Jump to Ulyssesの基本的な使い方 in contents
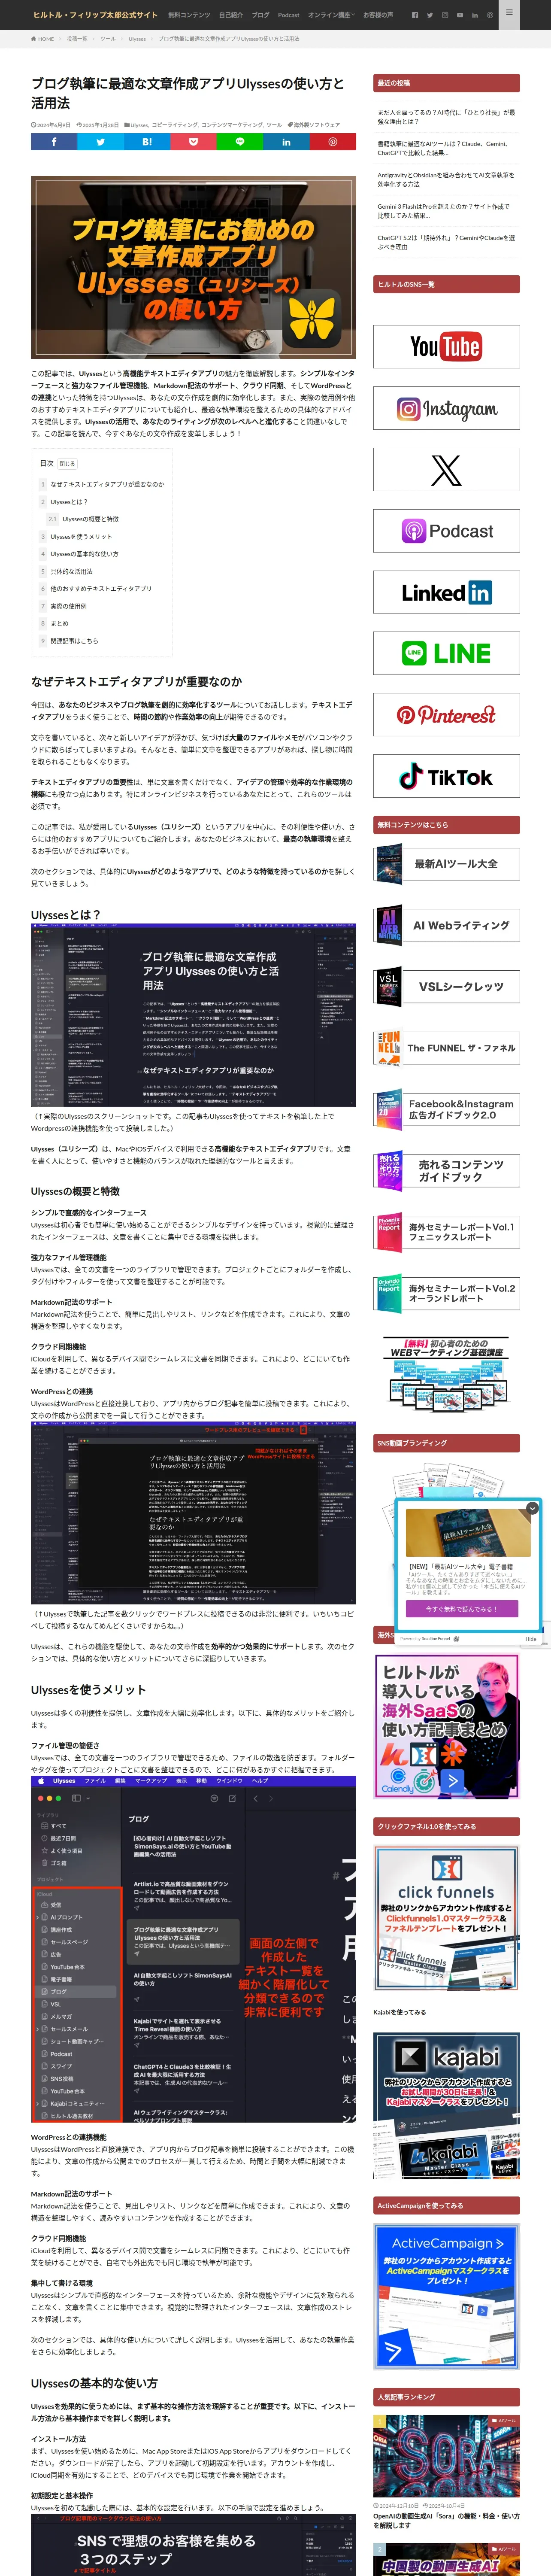Screen dimensions: 551x2576 [x=84, y=554]
